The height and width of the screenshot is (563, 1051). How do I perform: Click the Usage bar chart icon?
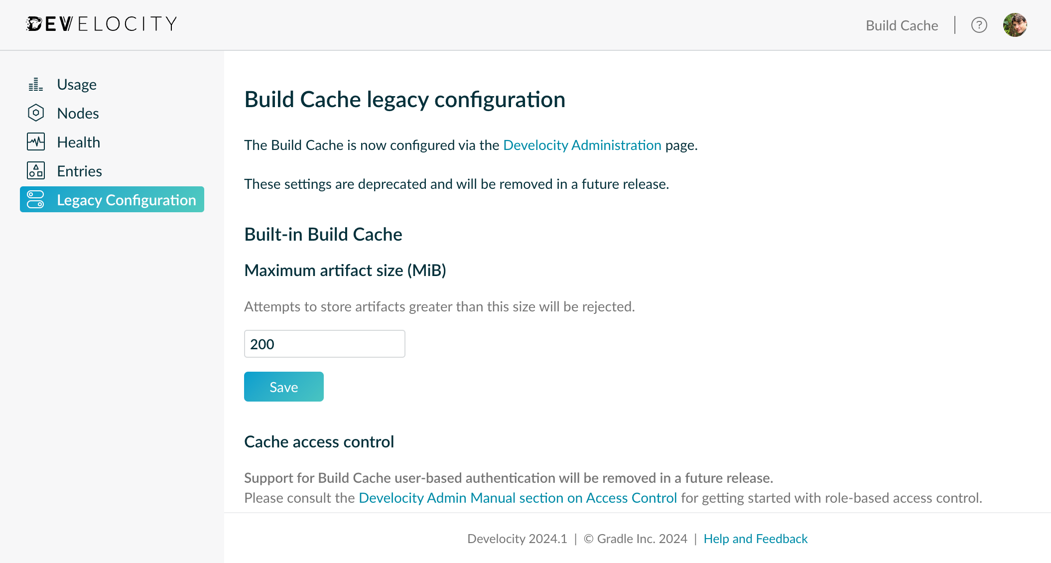[x=36, y=84]
